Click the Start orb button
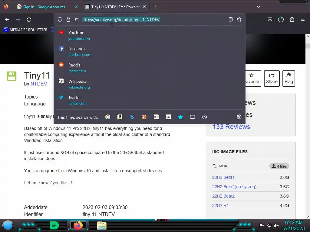This screenshot has width=310, height=232. [x=8, y=225]
